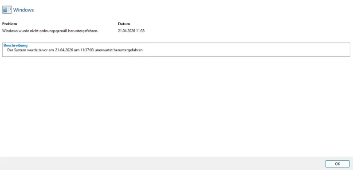The width and height of the screenshot is (353, 170).
Task: Select the date value "21.04.2026 11:38"
Action: pos(131,31)
